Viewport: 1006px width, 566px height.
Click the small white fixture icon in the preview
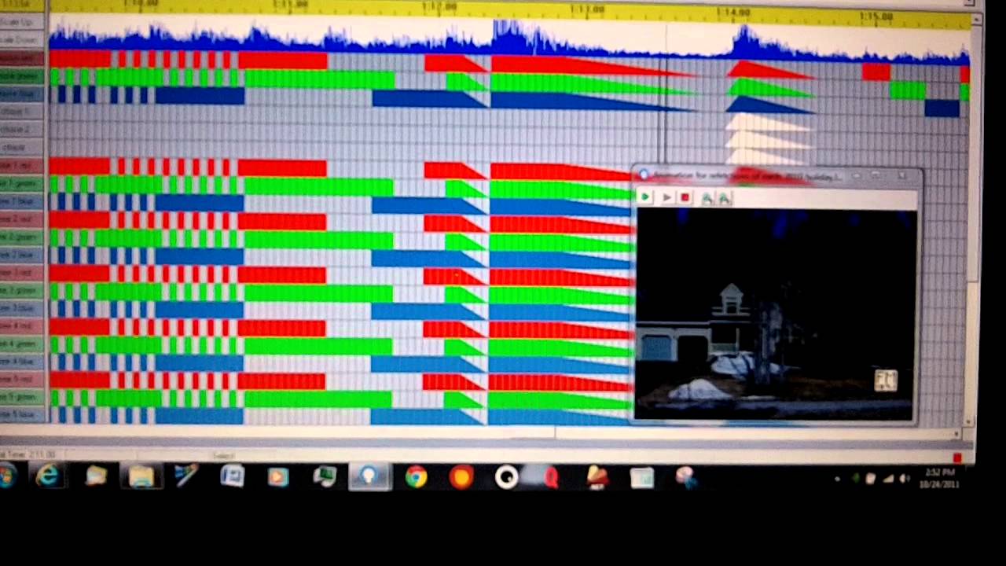(886, 380)
